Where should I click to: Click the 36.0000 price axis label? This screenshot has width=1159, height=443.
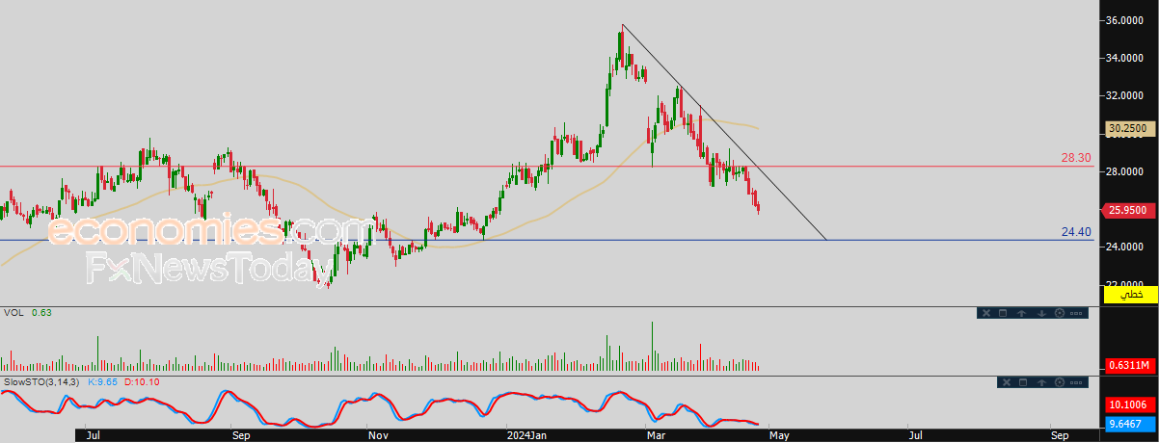tap(1125, 20)
